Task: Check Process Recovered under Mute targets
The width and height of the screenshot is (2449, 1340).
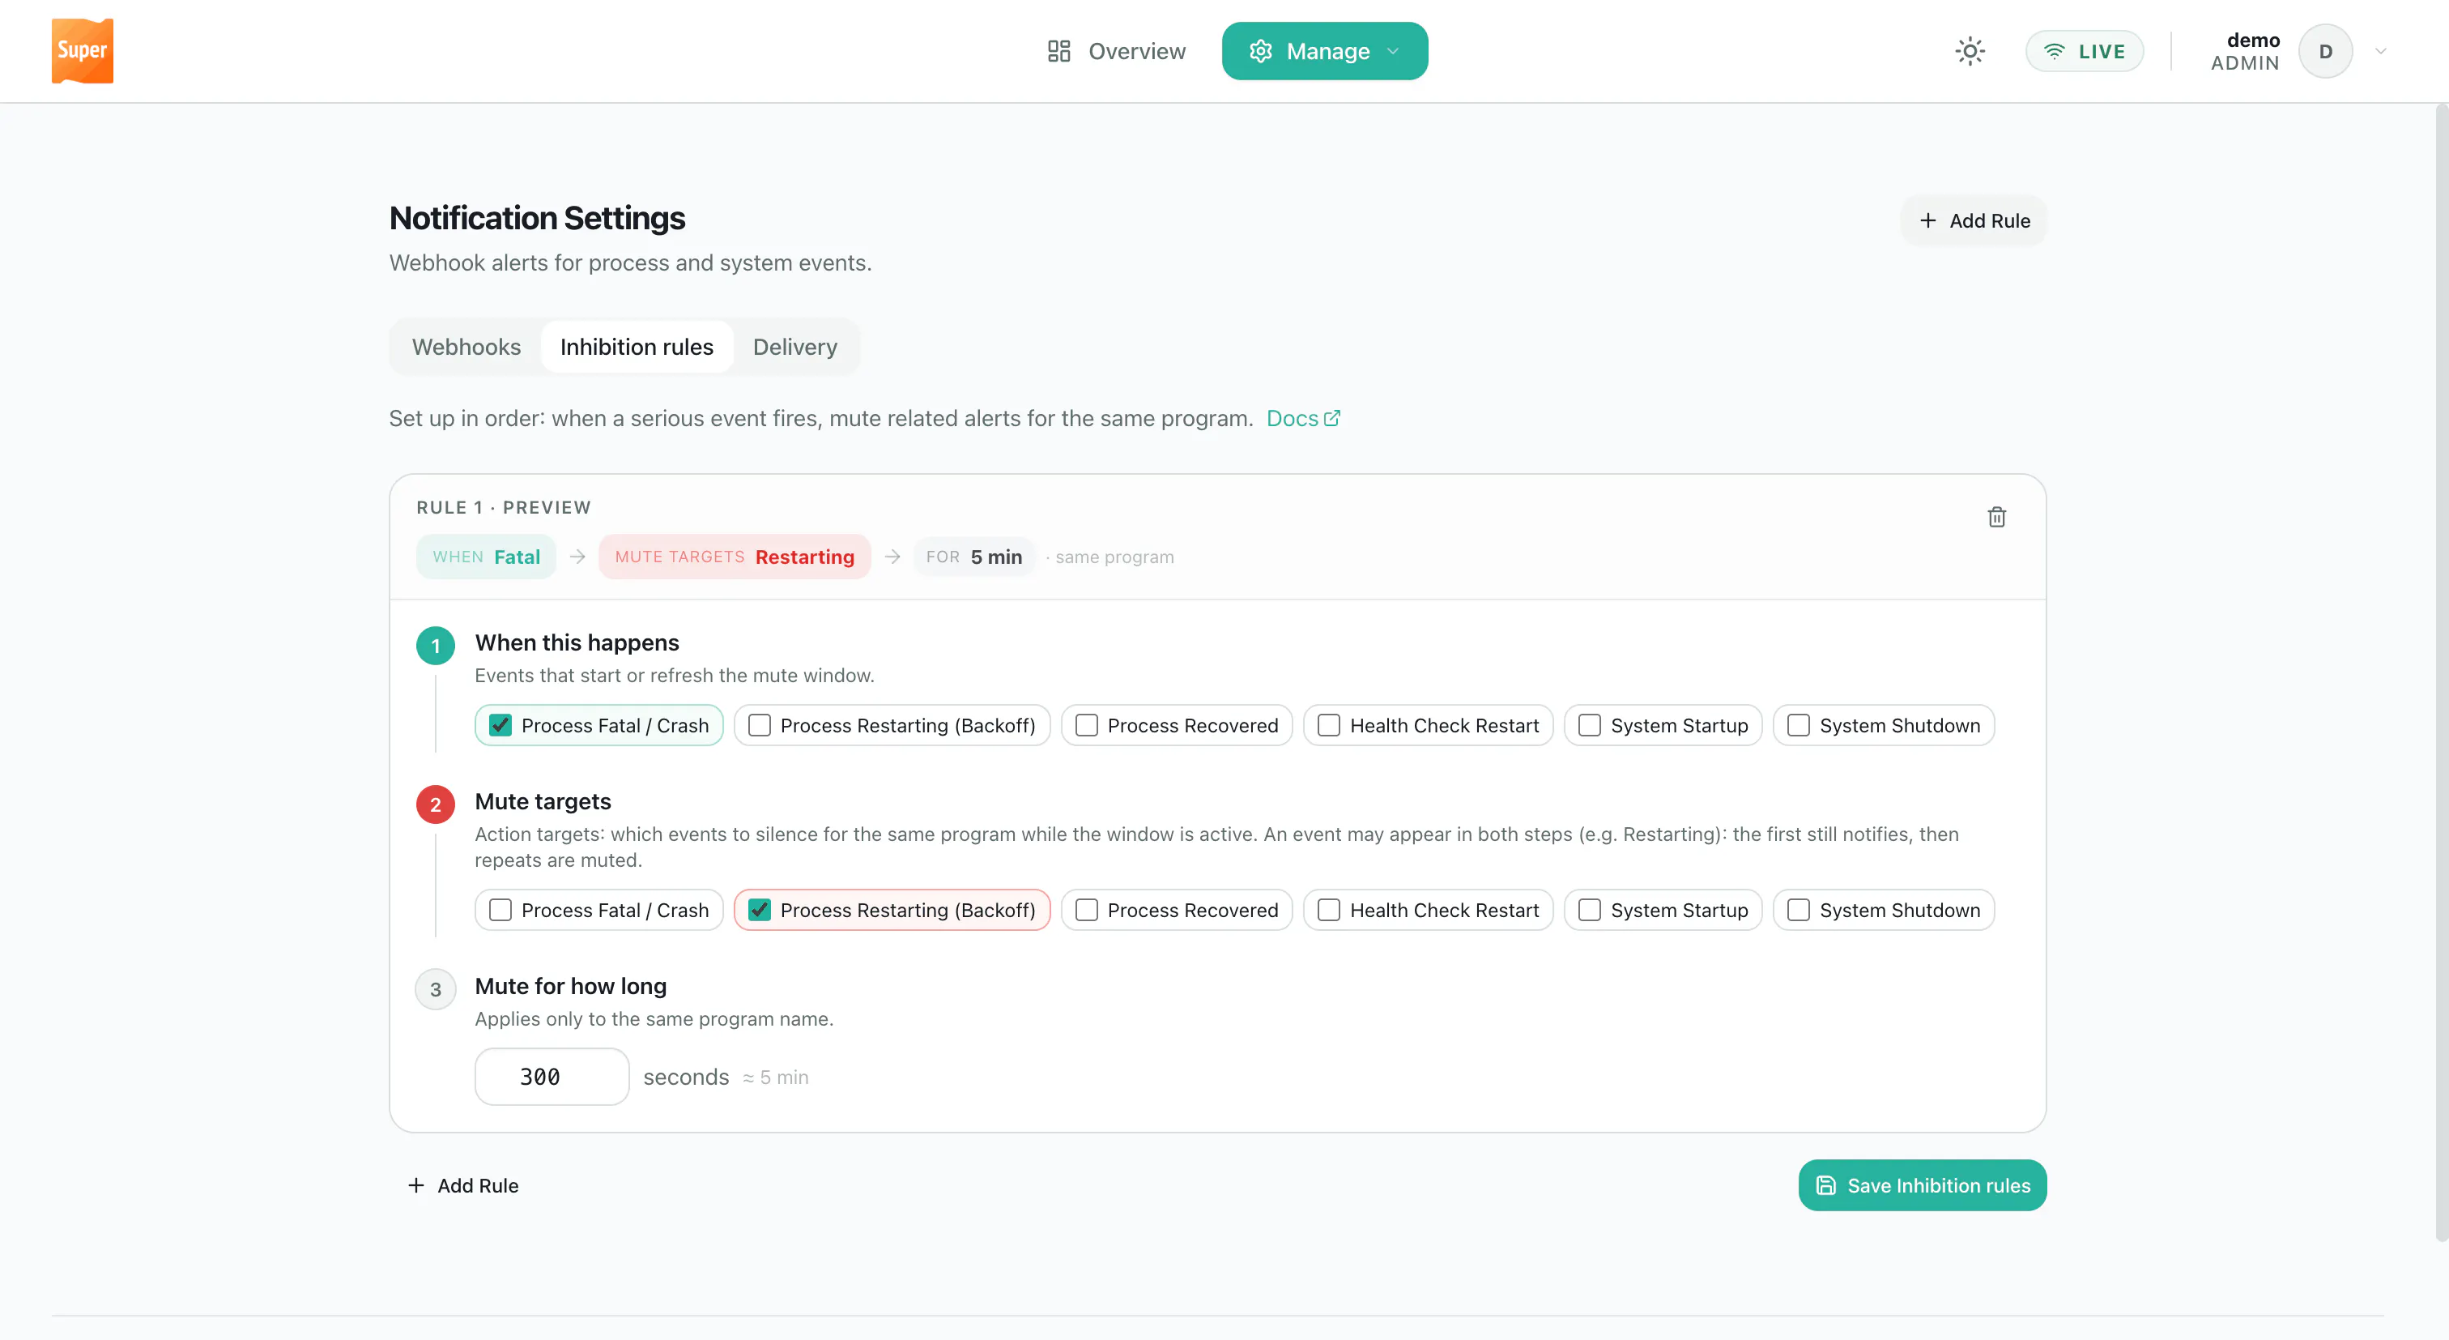Action: click(1177, 910)
